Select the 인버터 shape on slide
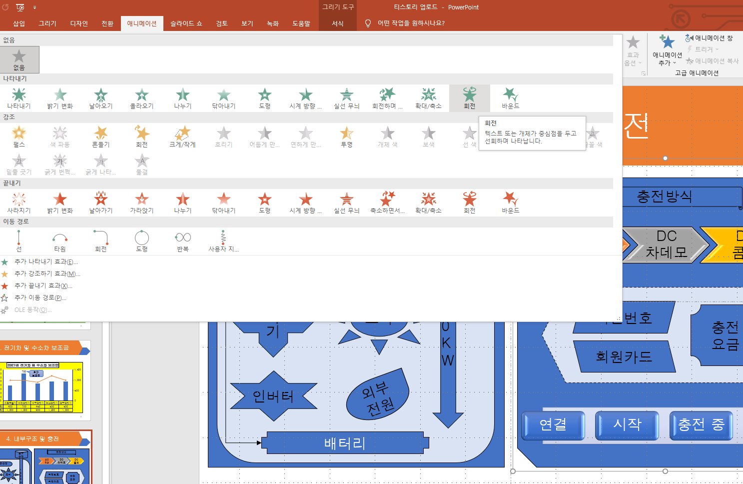This screenshot has width=743, height=484. point(273,396)
